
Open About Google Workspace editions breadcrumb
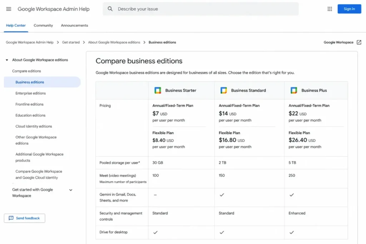pos(114,42)
